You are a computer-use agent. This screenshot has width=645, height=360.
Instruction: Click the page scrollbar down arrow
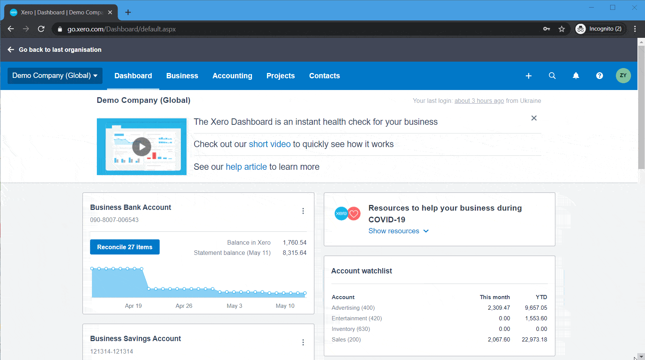pos(642,356)
